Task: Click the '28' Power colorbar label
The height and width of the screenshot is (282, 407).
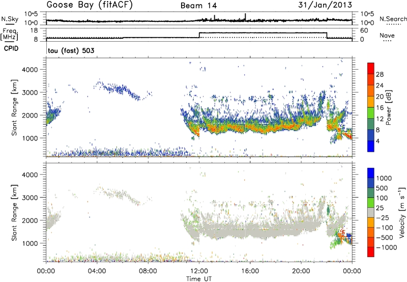Action: 380,74
